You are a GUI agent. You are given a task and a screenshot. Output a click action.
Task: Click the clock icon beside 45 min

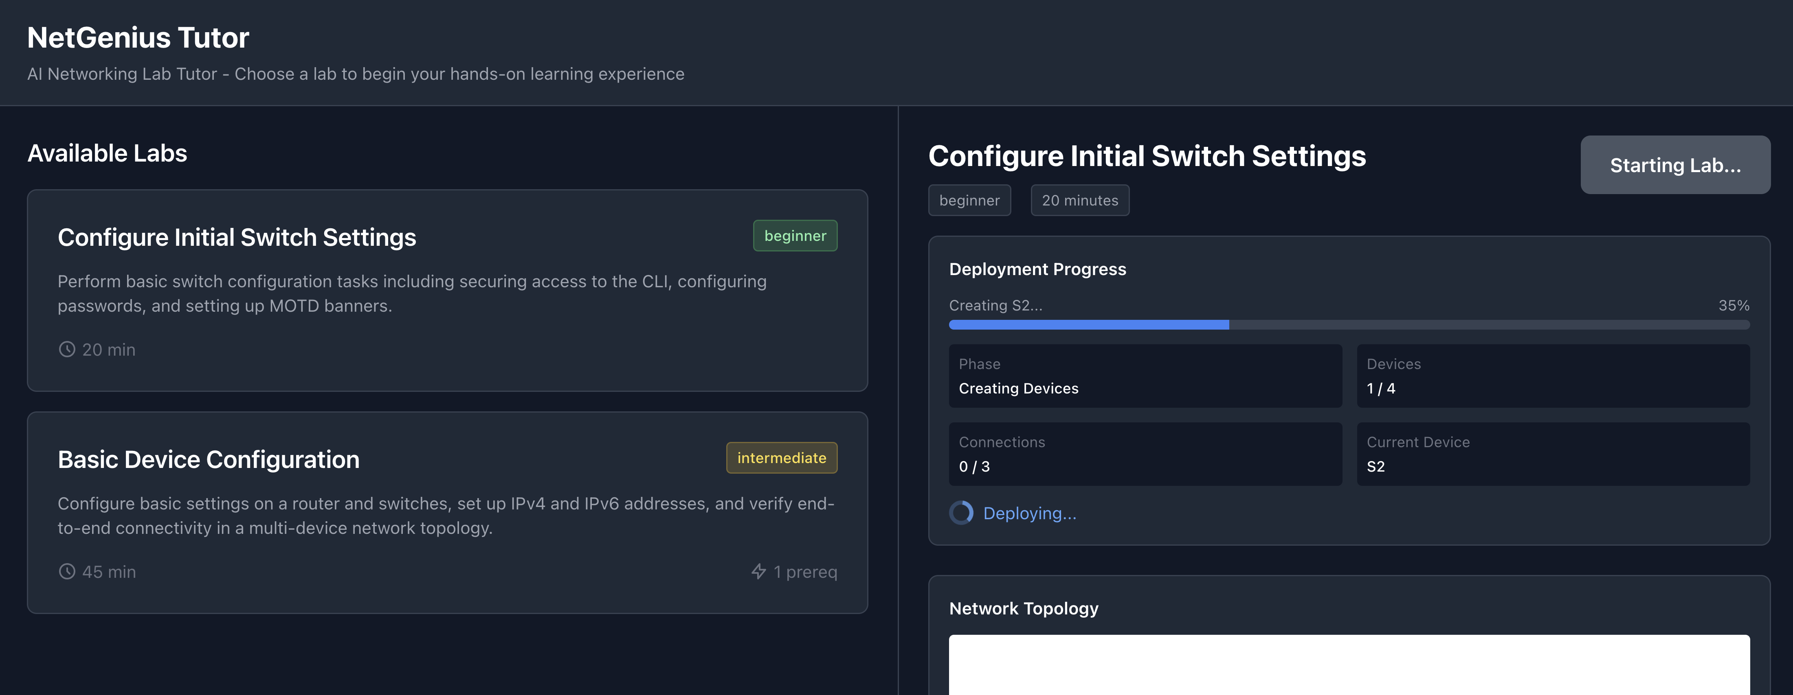(67, 572)
